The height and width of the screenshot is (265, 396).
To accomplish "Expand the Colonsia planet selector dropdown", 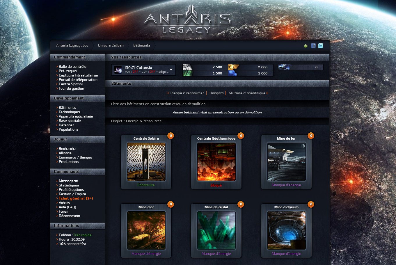I will pos(171,70).
